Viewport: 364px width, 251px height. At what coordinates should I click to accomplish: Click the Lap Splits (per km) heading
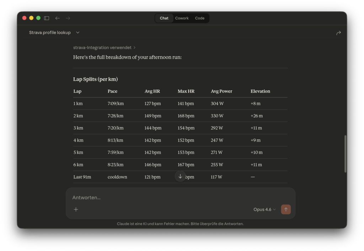95,79
